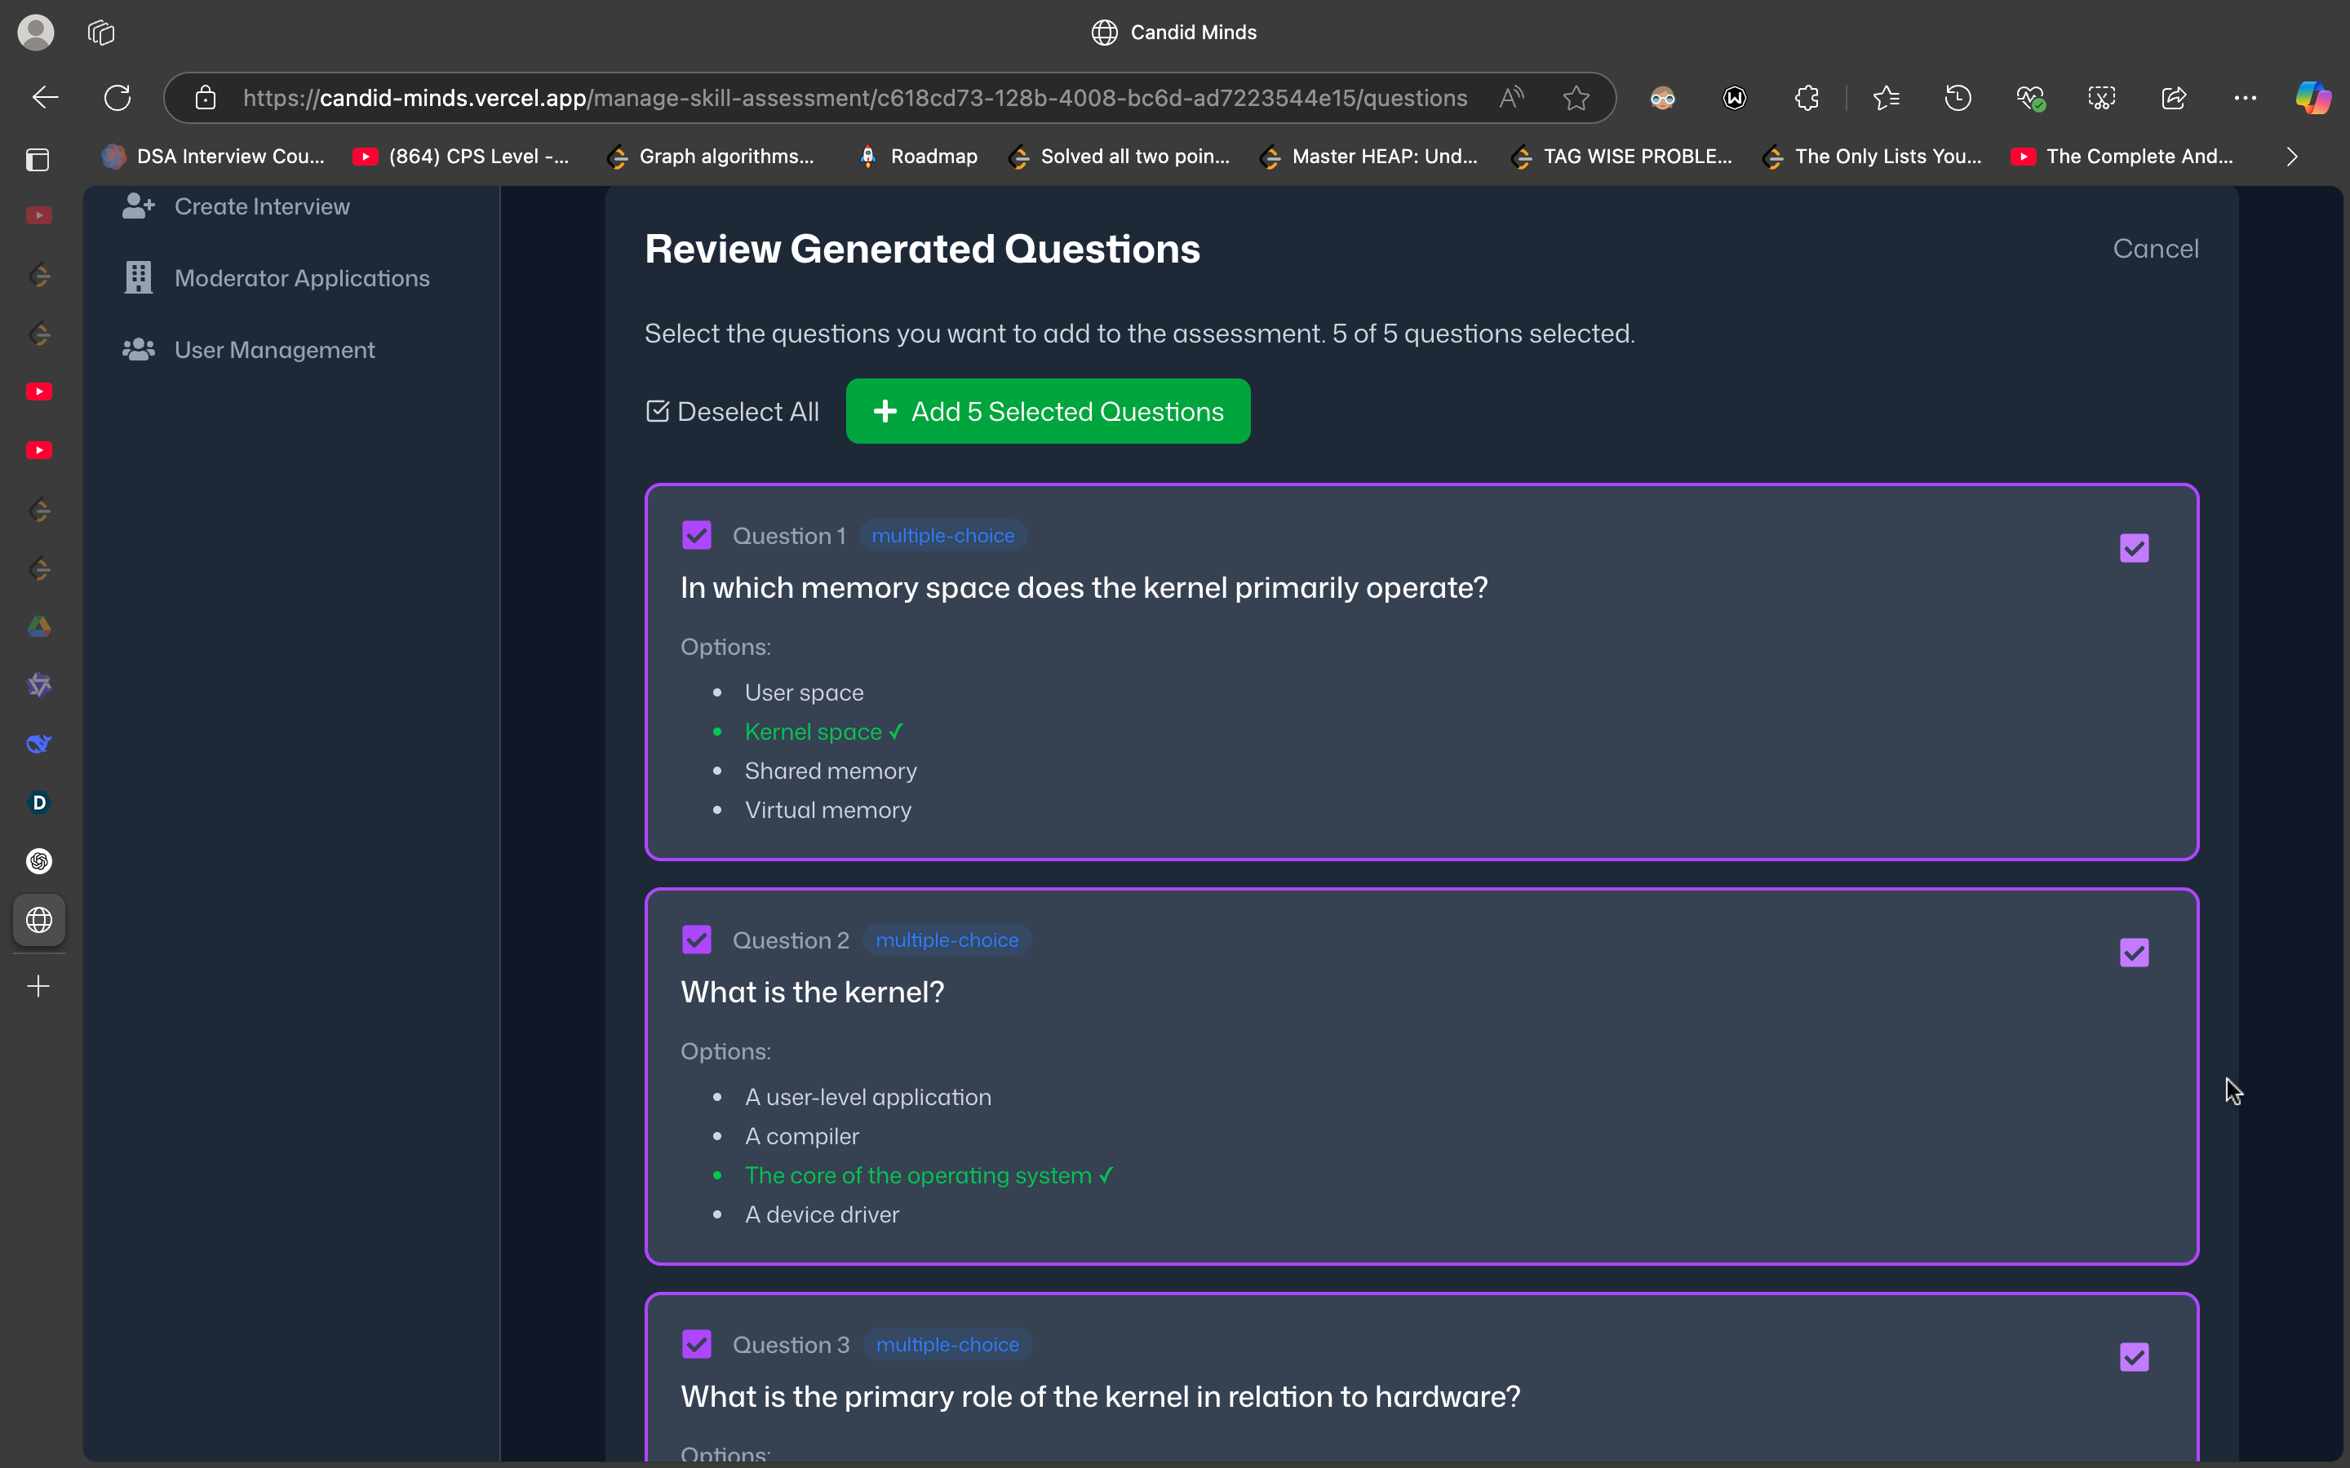Uncheck the Question 3 left checkbox
2350x1468 pixels.
(696, 1344)
